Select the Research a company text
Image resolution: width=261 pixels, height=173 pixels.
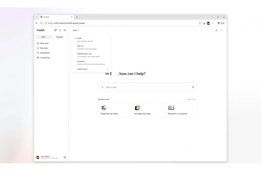click(x=178, y=114)
